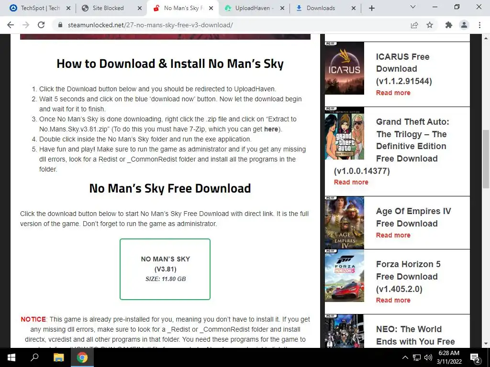Open Grand Theft Auto Trilogy thumbnail
490x367 pixels.
coord(345,133)
